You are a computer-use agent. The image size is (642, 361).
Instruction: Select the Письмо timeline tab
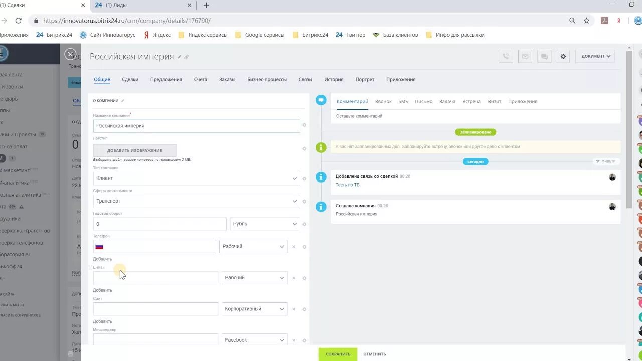click(424, 101)
